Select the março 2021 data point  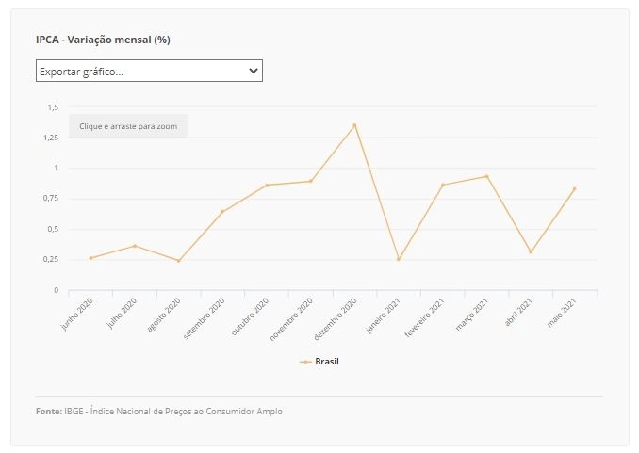486,176
